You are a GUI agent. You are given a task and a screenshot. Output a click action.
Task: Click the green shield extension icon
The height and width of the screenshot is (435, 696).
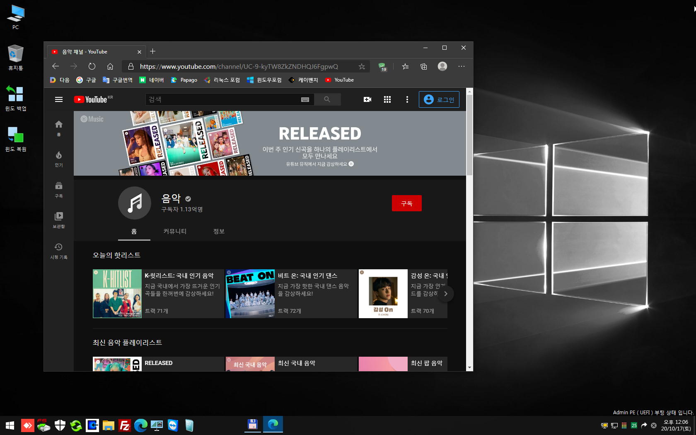click(382, 66)
